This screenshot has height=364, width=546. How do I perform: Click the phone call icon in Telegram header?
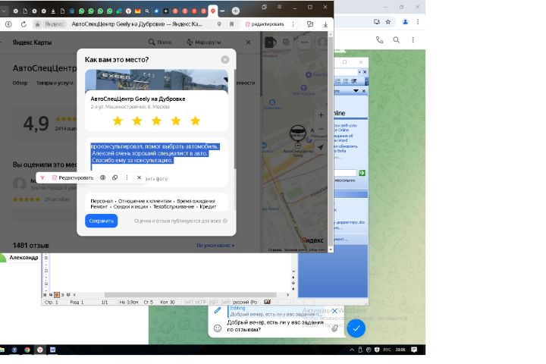tap(380, 40)
